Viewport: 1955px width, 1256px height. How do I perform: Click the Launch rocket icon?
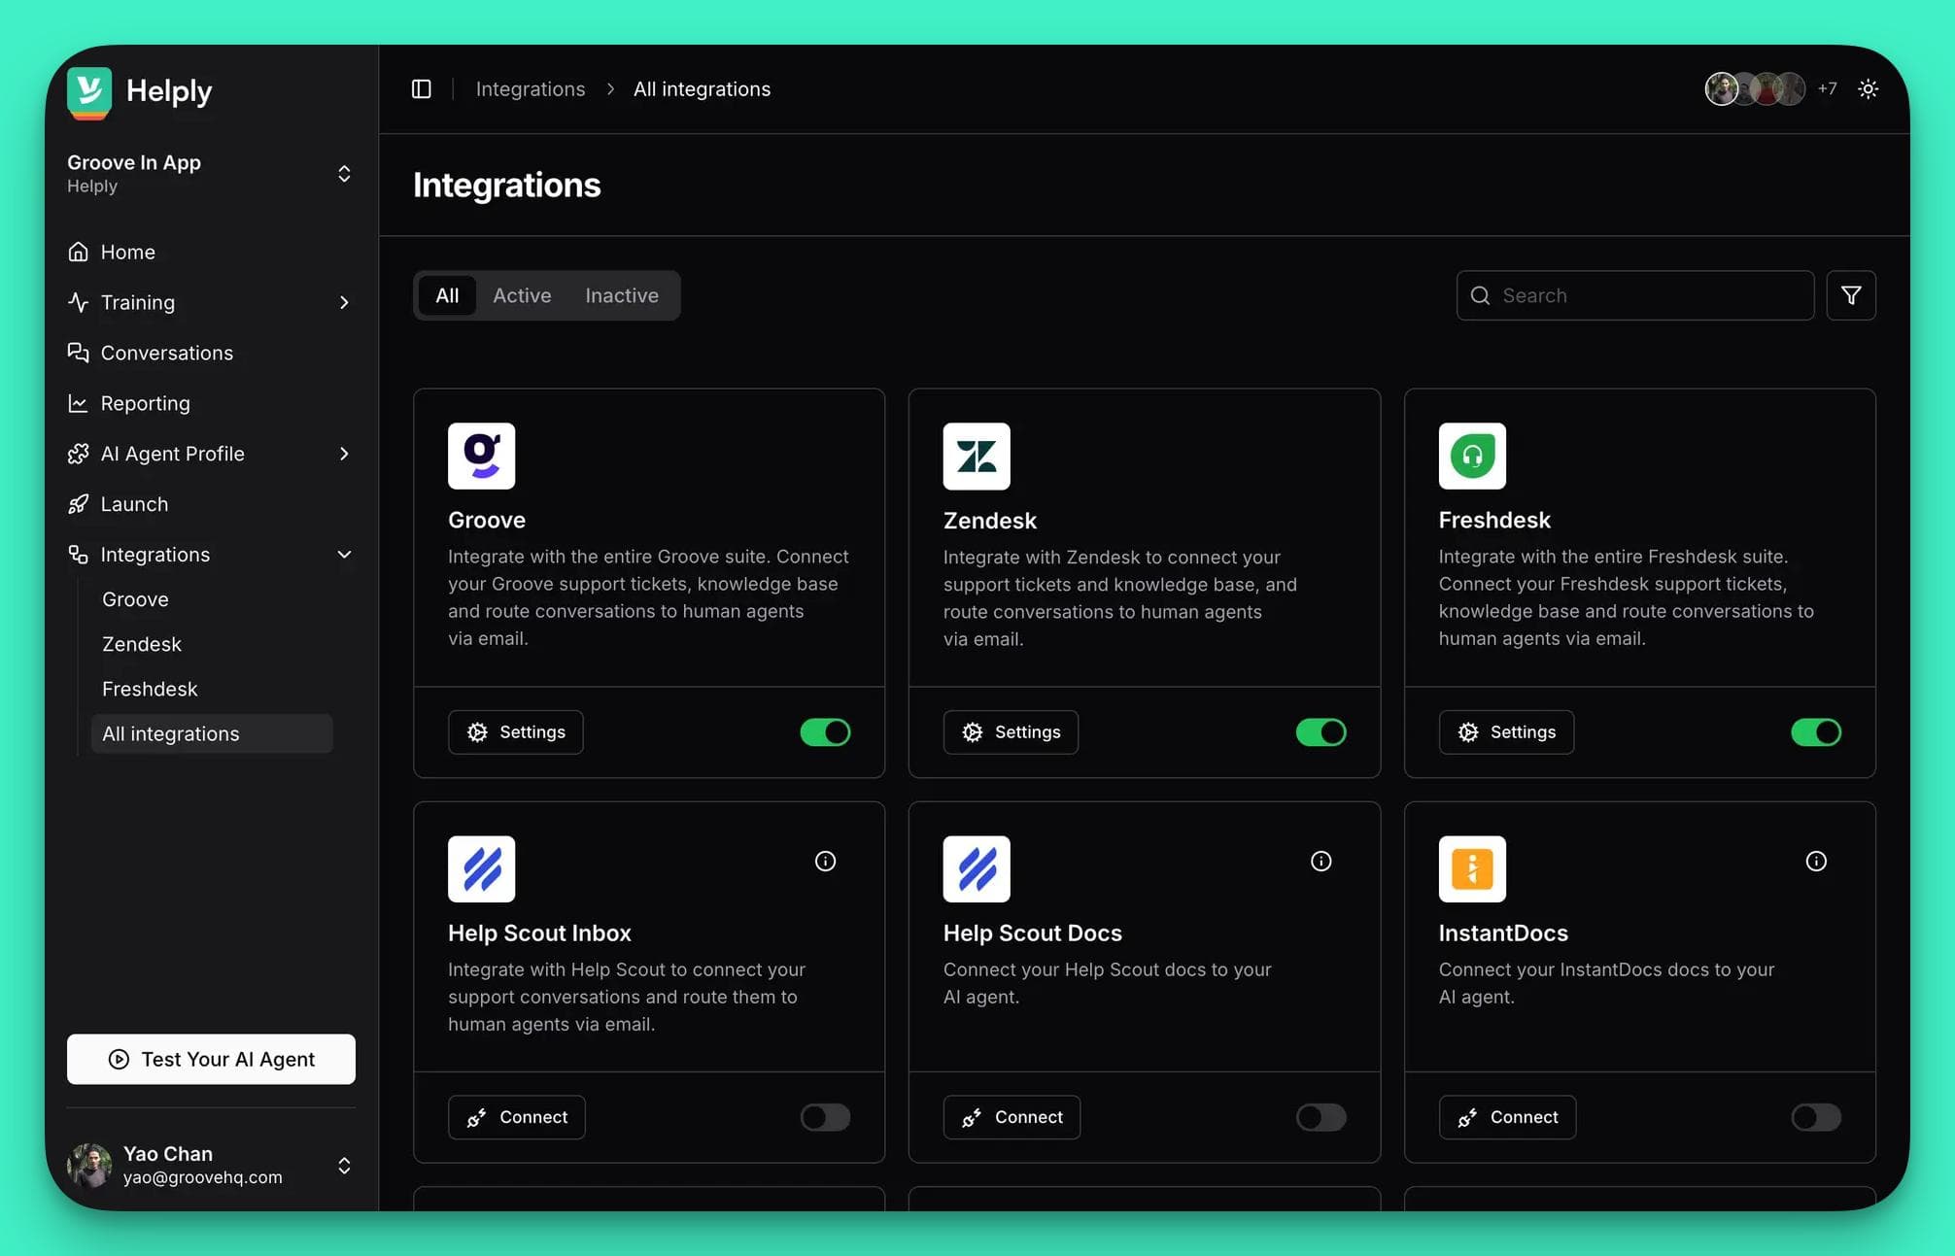click(x=79, y=503)
